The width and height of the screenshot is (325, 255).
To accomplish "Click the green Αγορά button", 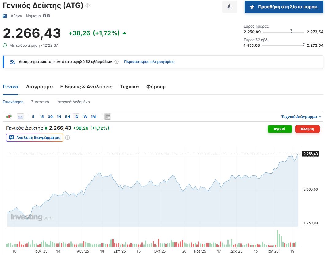I will click(280, 129).
